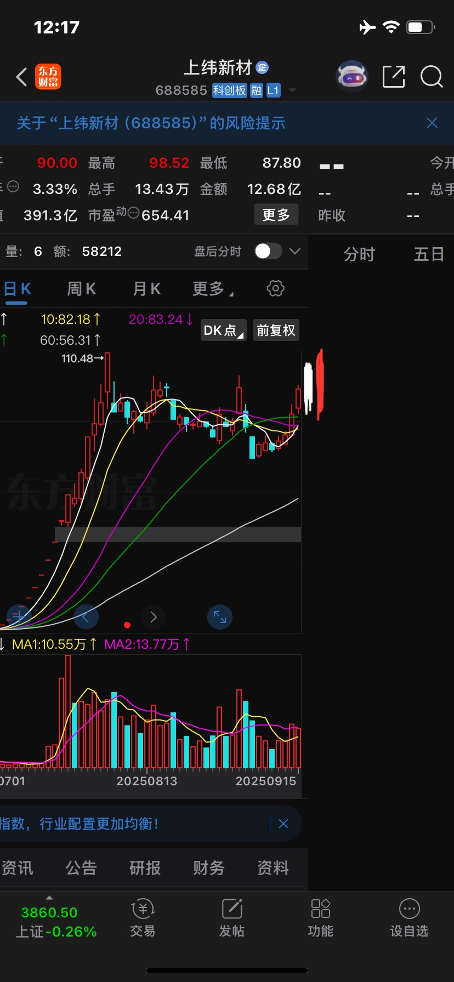Tap the fullscreen expand chart icon
Image resolution: width=454 pixels, height=982 pixels.
pyautogui.click(x=220, y=617)
